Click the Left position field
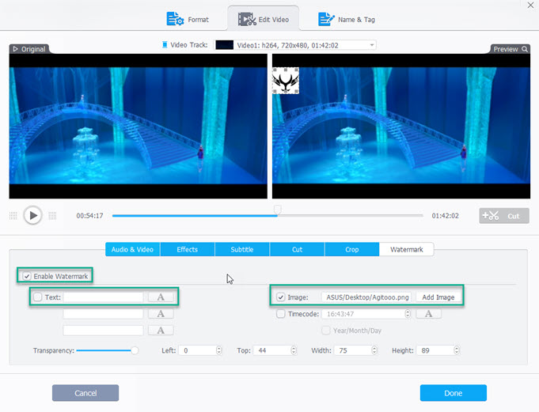 pyautogui.click(x=197, y=350)
